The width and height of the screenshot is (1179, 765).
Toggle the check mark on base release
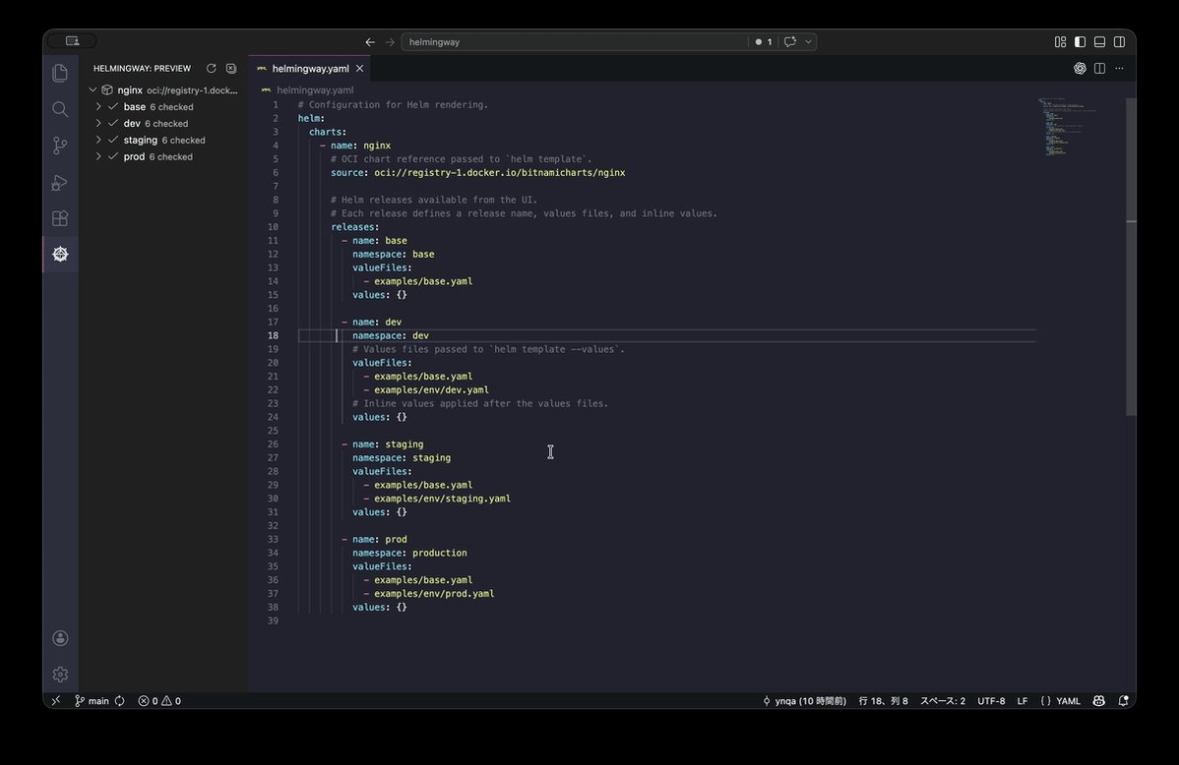point(113,107)
